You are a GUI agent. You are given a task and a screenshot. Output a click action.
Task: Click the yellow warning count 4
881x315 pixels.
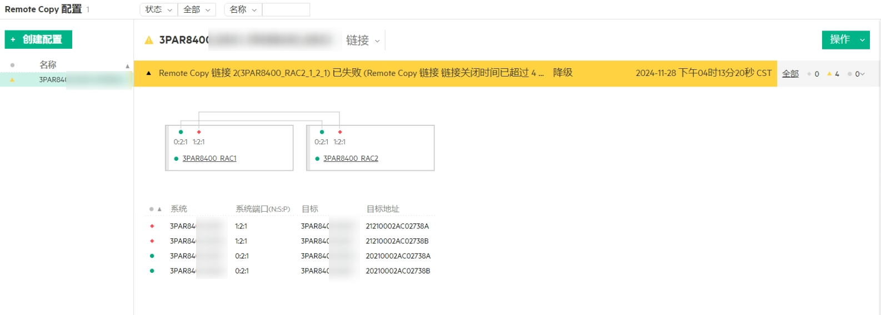coord(833,74)
